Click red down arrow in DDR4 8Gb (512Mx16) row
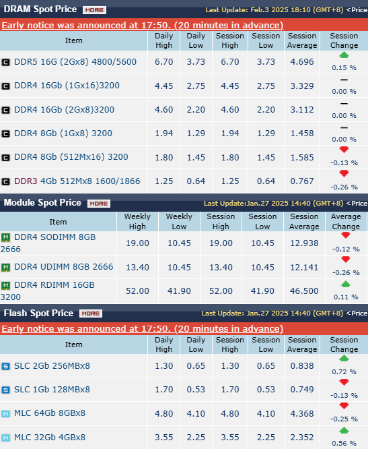The height and width of the screenshot is (449, 368). coord(344,149)
